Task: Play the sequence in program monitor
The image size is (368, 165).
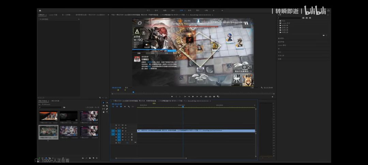Action: pos(193,96)
